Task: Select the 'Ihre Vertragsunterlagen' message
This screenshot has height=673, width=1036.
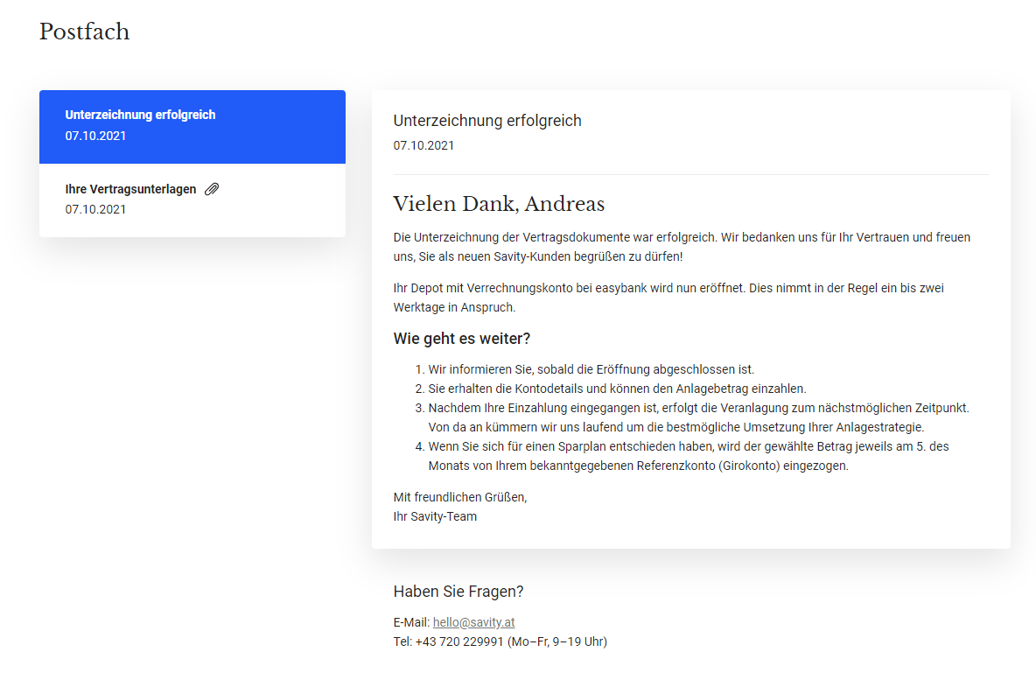Action: click(130, 189)
